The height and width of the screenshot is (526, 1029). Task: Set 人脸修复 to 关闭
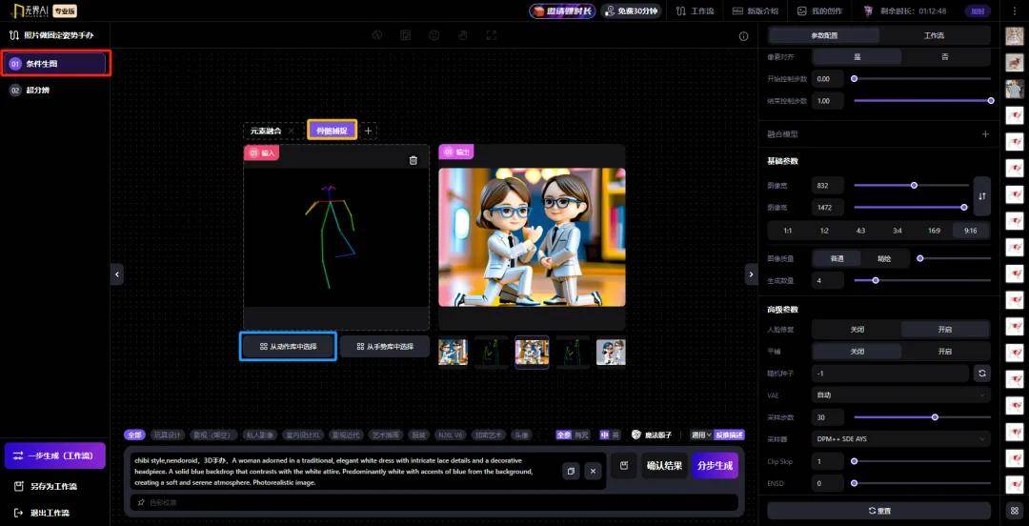[x=857, y=330]
